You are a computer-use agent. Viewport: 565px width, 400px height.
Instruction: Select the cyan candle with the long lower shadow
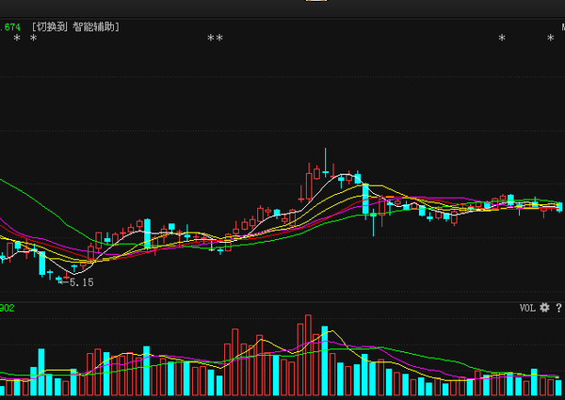[374, 218]
